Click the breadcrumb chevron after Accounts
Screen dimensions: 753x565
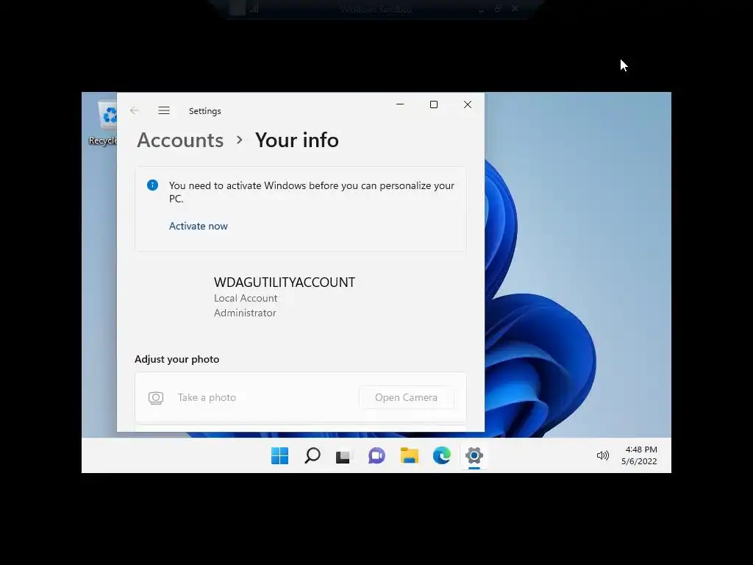click(240, 140)
